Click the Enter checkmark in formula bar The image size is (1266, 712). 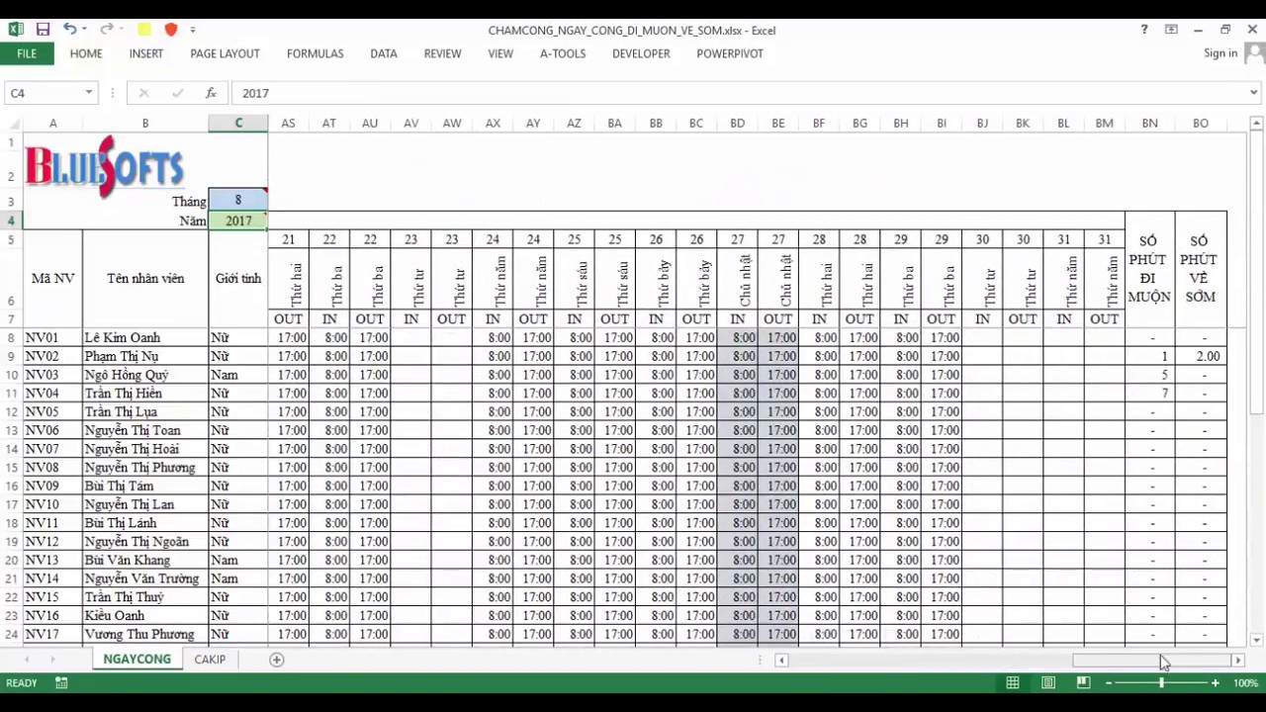(x=177, y=93)
